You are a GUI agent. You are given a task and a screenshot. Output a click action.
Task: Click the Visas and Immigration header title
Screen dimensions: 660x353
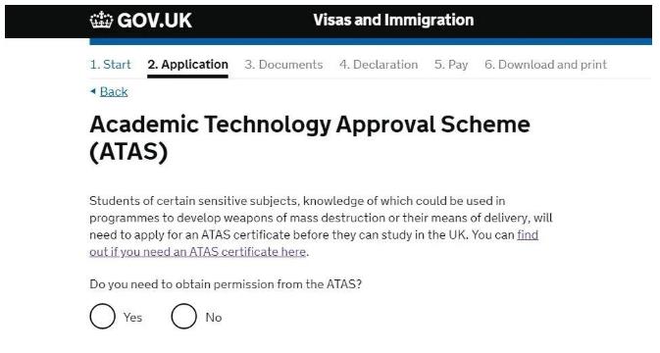(x=393, y=20)
